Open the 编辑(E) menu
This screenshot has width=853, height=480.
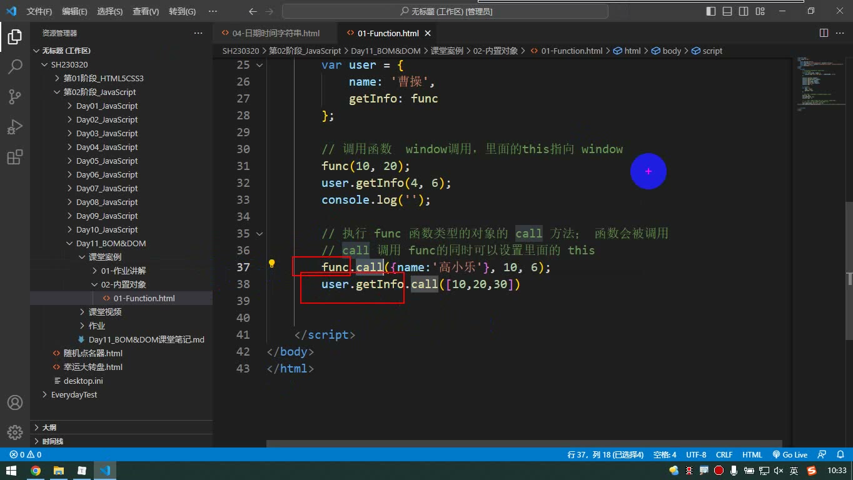coord(74,11)
